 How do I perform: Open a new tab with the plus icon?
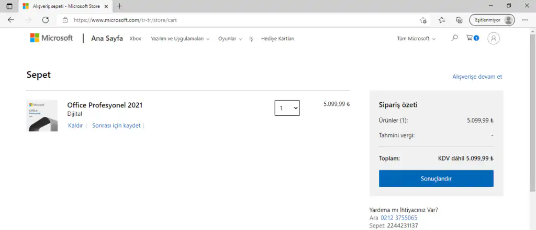(119, 6)
